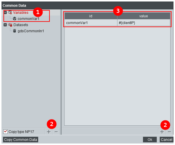Click the Variables node icon
Viewport: 175px width, 145px height.
pyautogui.click(x=10, y=12)
